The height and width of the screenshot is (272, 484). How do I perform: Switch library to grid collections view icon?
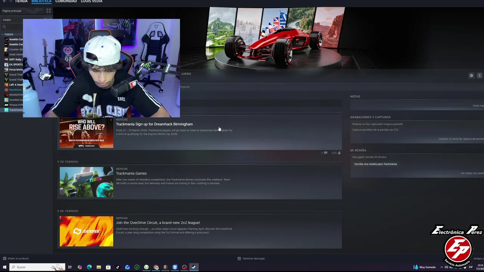click(x=48, y=11)
